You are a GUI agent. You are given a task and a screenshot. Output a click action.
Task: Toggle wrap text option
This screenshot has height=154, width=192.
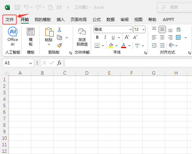coord(179,29)
